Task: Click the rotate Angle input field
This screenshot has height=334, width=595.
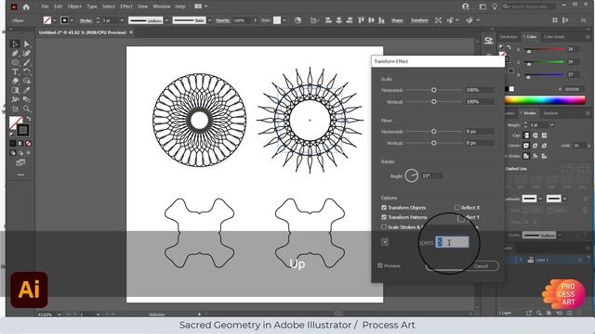Action: 431,175
